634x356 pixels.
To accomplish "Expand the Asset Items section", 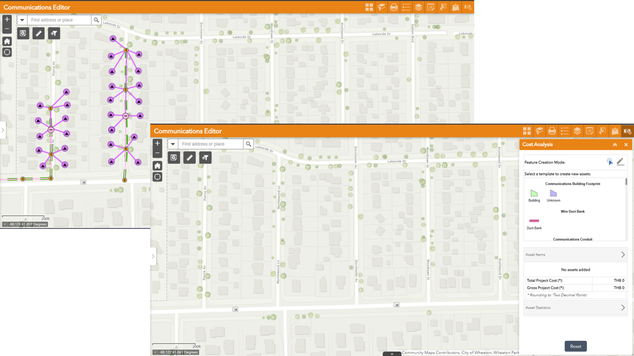I will click(x=575, y=254).
